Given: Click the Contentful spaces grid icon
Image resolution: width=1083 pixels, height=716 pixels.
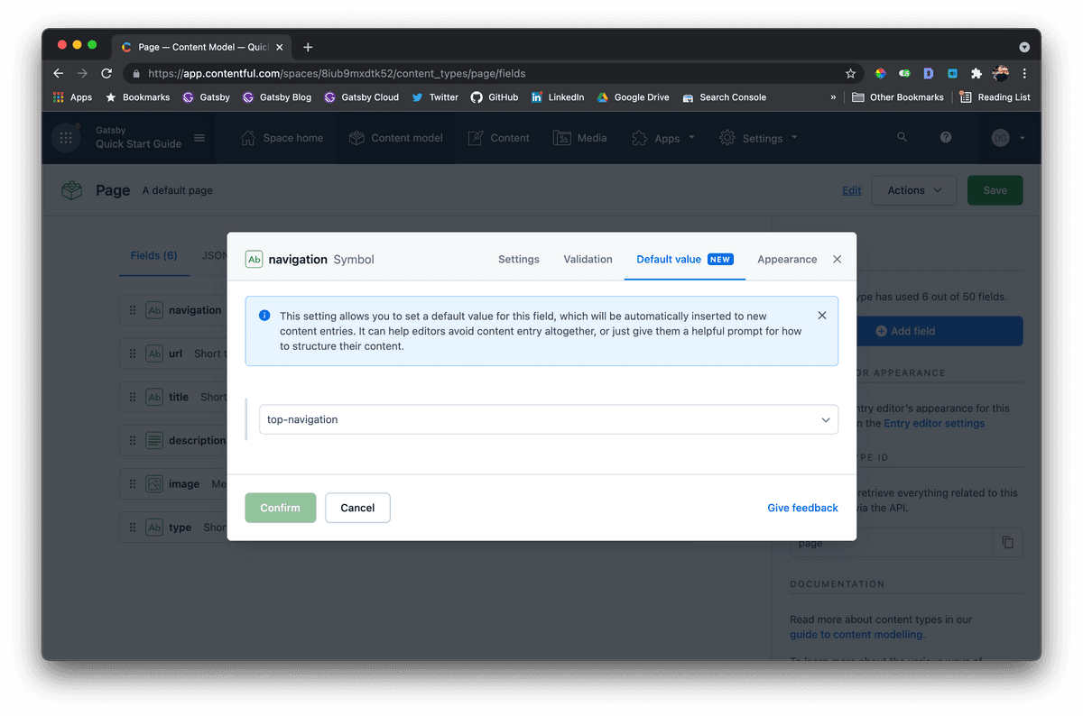Looking at the screenshot, I should click(65, 137).
